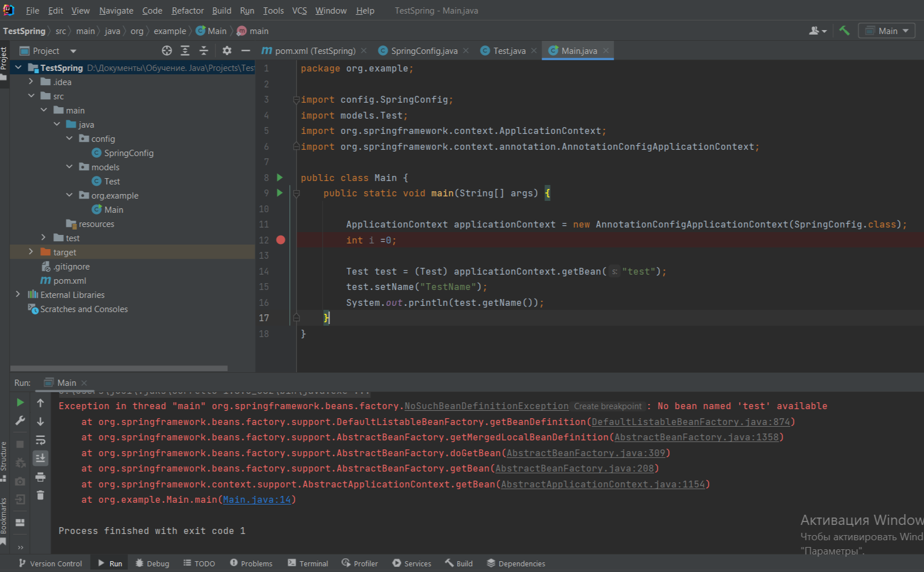Open Project panel gear settings

tap(227, 51)
